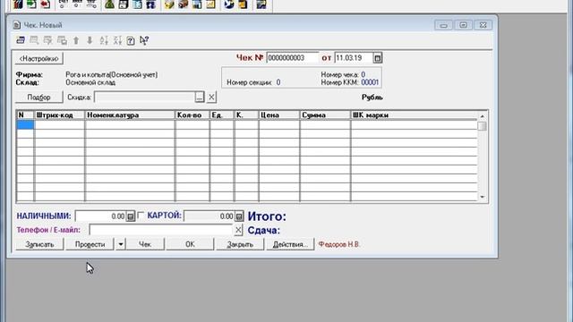Confirm with the OK button
Image resolution: width=573 pixels, height=322 pixels.
click(190, 244)
